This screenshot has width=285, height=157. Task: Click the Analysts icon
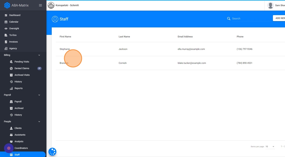click(x=11, y=141)
